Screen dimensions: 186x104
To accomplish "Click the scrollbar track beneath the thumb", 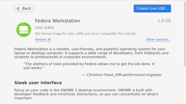I will pos(185,85).
